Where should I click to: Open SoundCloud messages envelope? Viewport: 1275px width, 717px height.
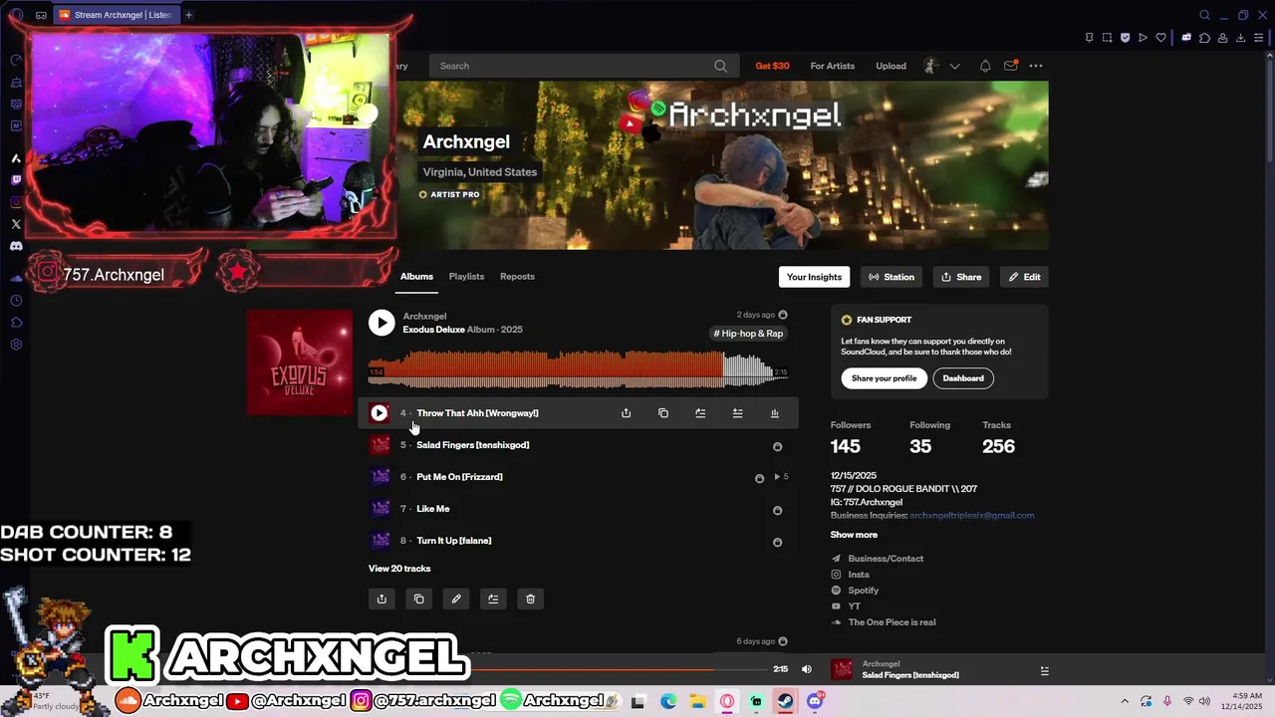tap(1010, 66)
